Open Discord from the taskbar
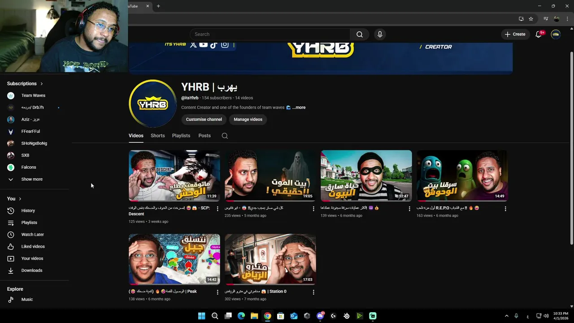Image resolution: width=574 pixels, height=323 pixels. 320,316
